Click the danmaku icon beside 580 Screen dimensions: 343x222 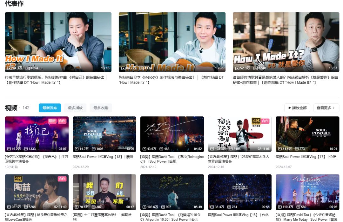pos(298,207)
